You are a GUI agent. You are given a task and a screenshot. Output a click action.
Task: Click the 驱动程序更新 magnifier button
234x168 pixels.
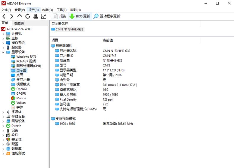[x=107, y=16]
